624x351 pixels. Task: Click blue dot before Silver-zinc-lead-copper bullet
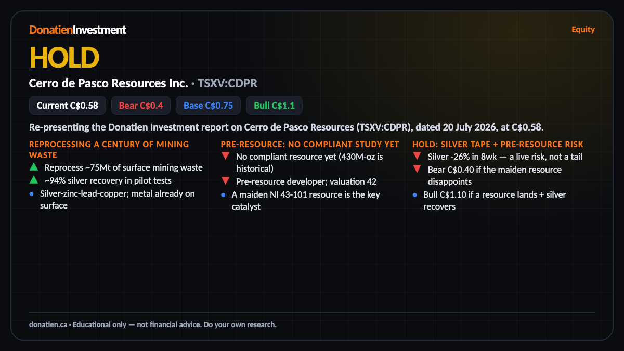pos(32,193)
